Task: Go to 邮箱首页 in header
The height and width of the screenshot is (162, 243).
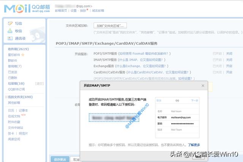Action: coord(61,11)
